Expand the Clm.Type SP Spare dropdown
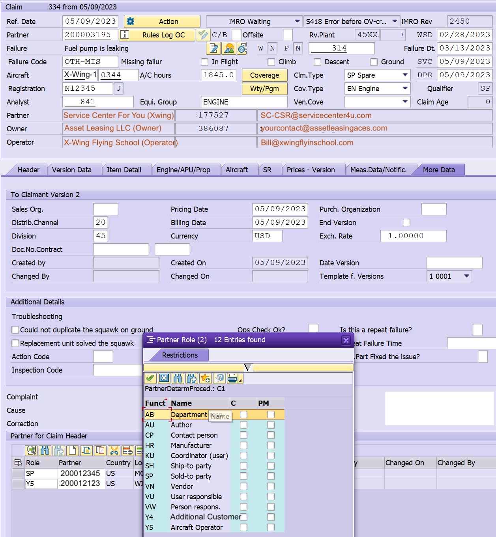Image resolution: width=496 pixels, height=537 pixels. click(x=405, y=75)
